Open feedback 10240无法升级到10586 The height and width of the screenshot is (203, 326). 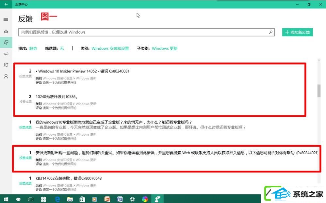pyautogui.click(x=56, y=97)
